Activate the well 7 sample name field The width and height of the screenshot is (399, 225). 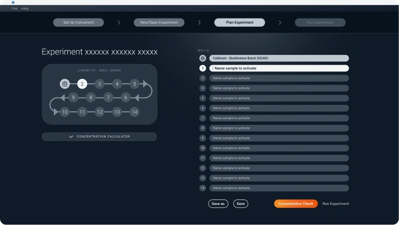click(x=279, y=118)
